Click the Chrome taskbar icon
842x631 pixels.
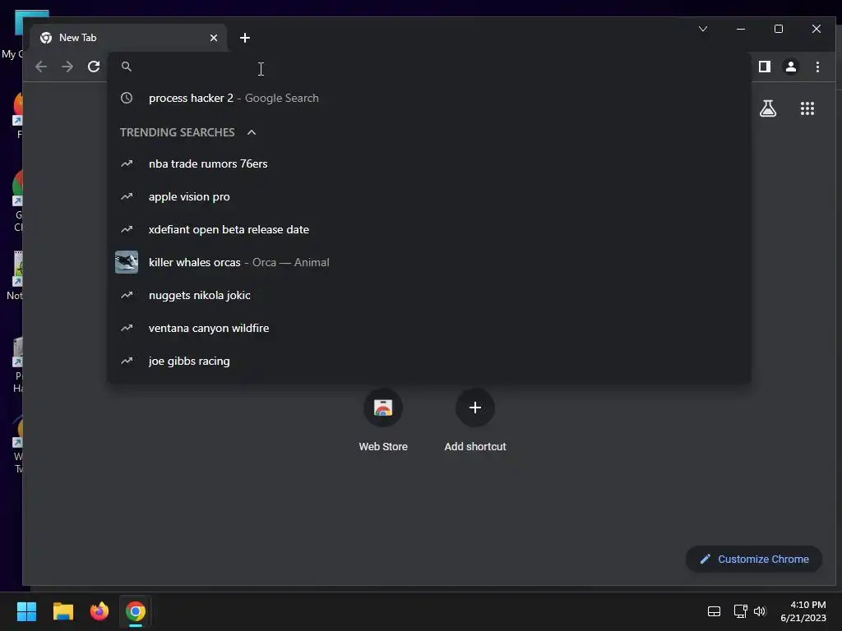point(136,611)
